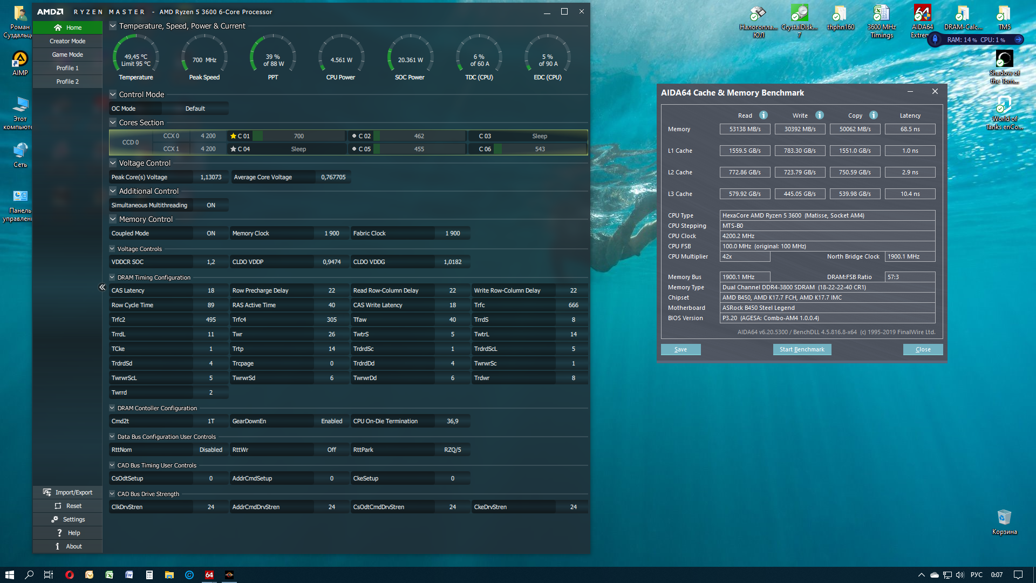This screenshot has height=583, width=1036.
Task: Click the Reset icon in sidebar
Action: pos(58,506)
